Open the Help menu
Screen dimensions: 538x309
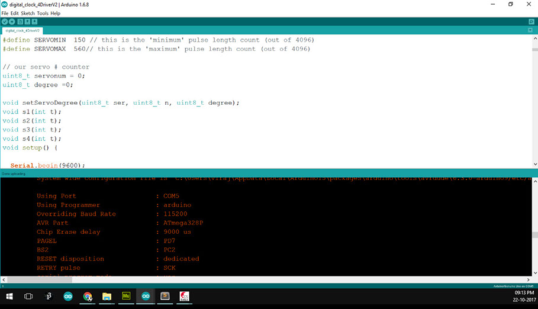click(55, 13)
